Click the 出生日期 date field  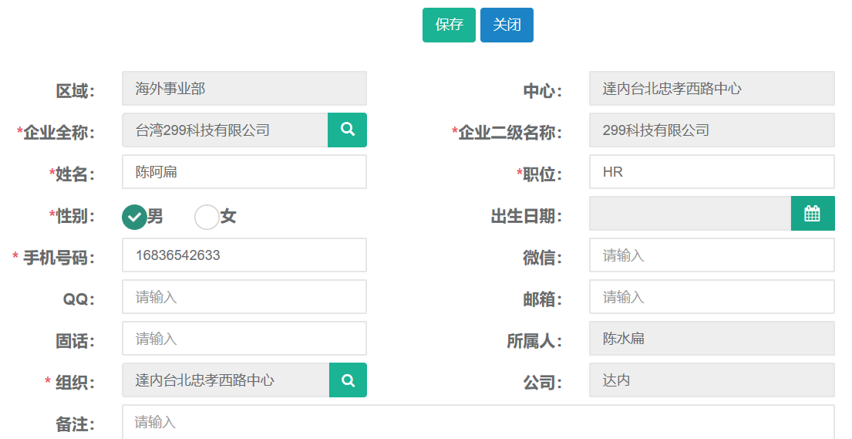[x=689, y=214]
